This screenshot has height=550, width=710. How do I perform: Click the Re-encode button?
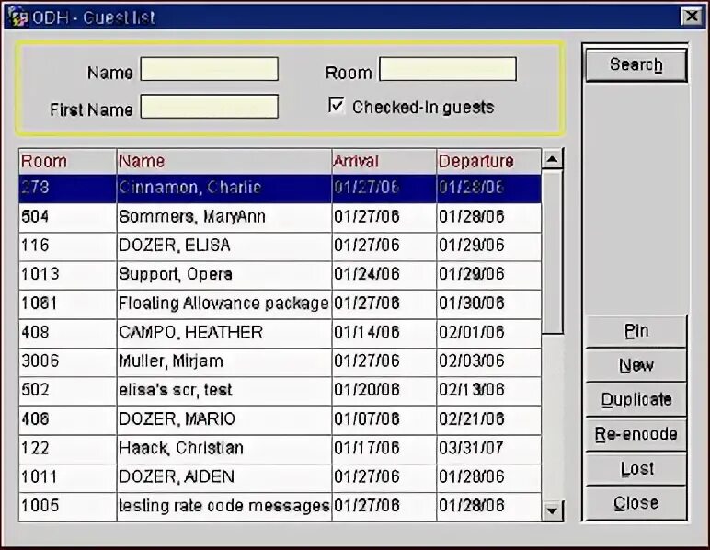[x=636, y=434]
